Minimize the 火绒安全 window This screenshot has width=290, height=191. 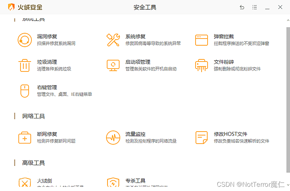(x=267, y=7)
